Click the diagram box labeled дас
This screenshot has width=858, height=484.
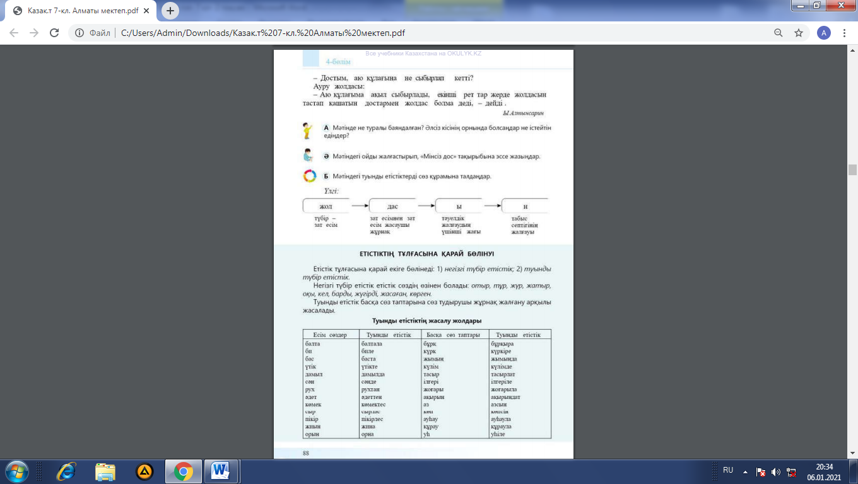[392, 206]
